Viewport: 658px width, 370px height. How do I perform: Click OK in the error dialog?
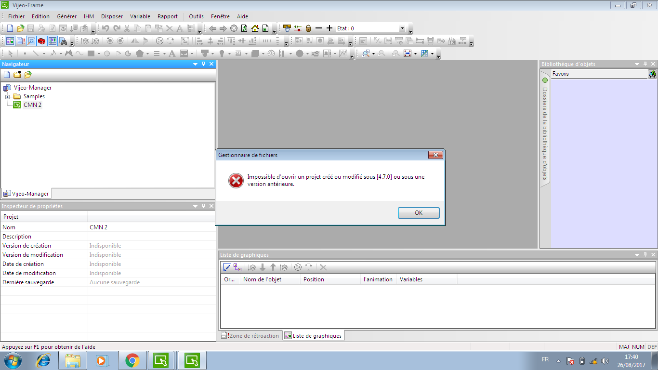coord(418,213)
